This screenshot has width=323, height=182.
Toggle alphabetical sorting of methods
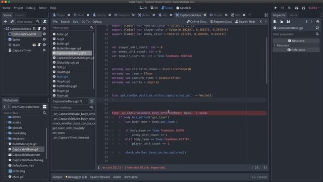92,101
